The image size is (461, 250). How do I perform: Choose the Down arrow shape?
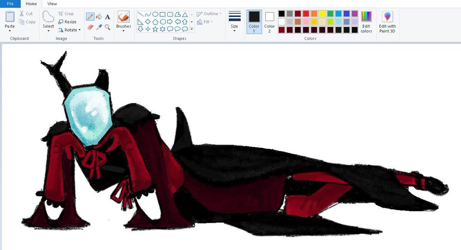click(141, 29)
